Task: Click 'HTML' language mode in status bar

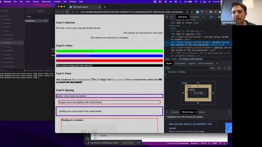Action: coord(215,143)
